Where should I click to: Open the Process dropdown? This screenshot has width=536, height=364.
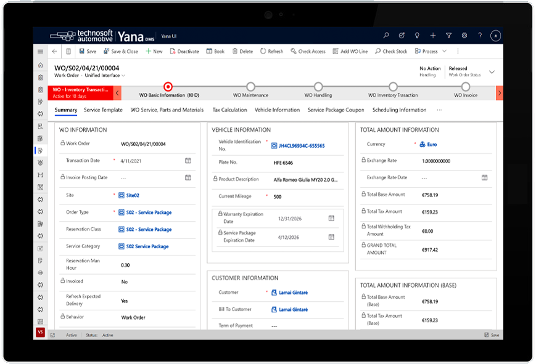pyautogui.click(x=431, y=51)
